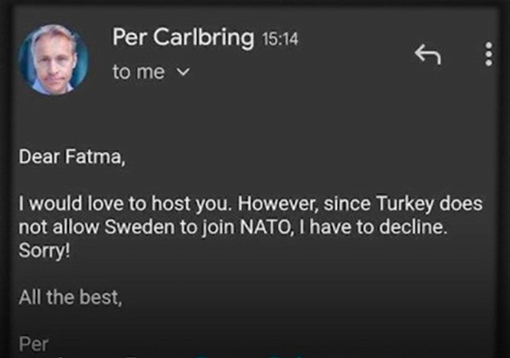The height and width of the screenshot is (358, 510).
Task: Click the word "Turkey" in the message
Action: 427,205
